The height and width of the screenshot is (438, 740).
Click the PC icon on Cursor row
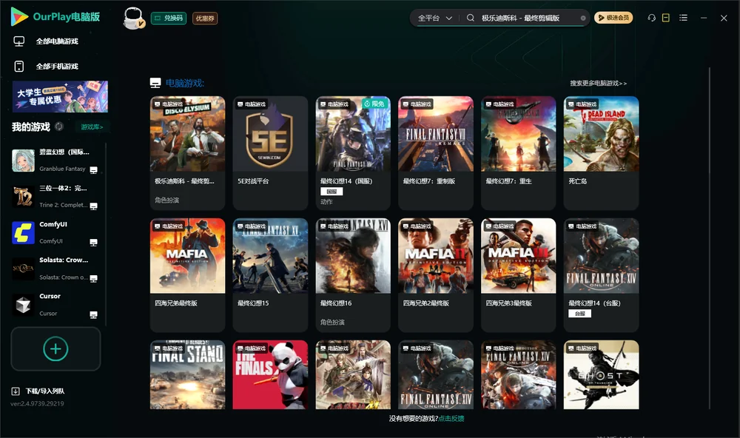click(93, 315)
